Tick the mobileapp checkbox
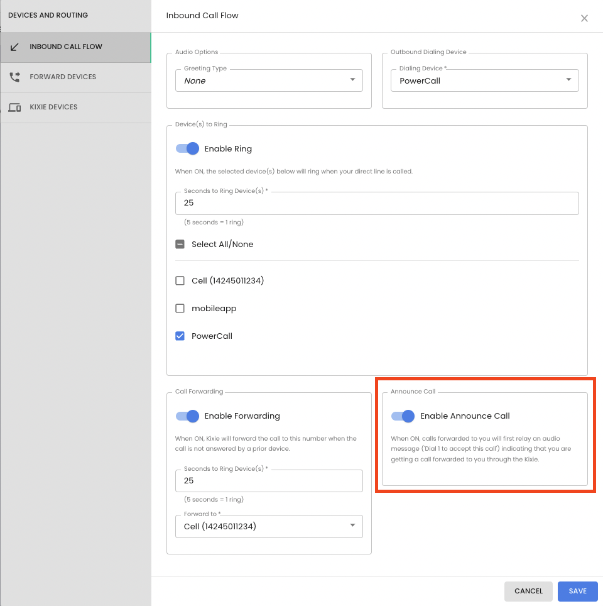The width and height of the screenshot is (603, 606). pos(180,309)
